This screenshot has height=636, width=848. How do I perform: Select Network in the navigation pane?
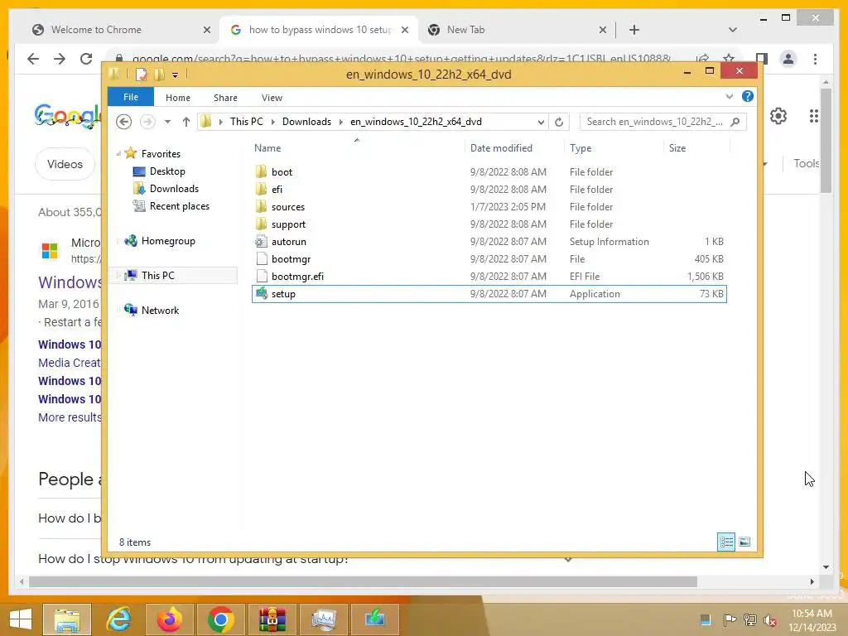tap(160, 311)
